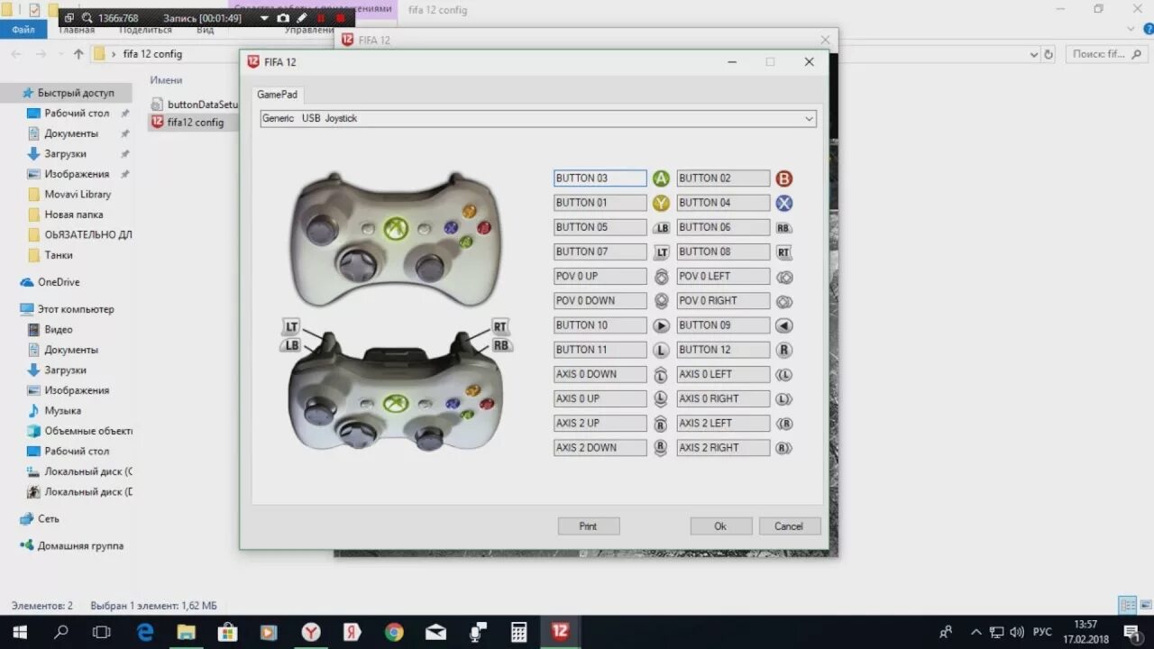Open Этот компьютер in the navigation pane
Screen dimensions: 1154x649
(x=68, y=309)
